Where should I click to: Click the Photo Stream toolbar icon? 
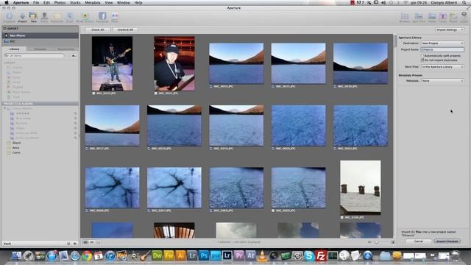pyautogui.click(x=85, y=17)
